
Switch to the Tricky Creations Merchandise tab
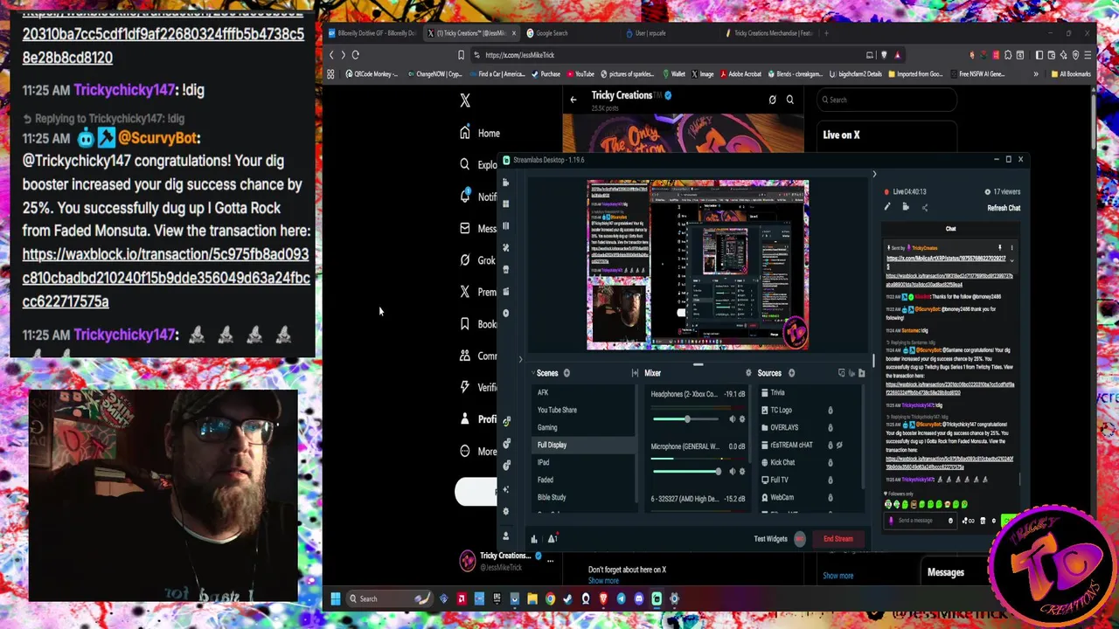pos(769,33)
